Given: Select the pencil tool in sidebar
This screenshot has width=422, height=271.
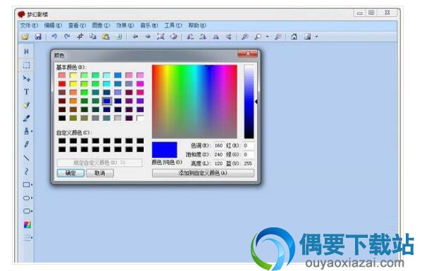Looking at the screenshot, I should [26, 144].
